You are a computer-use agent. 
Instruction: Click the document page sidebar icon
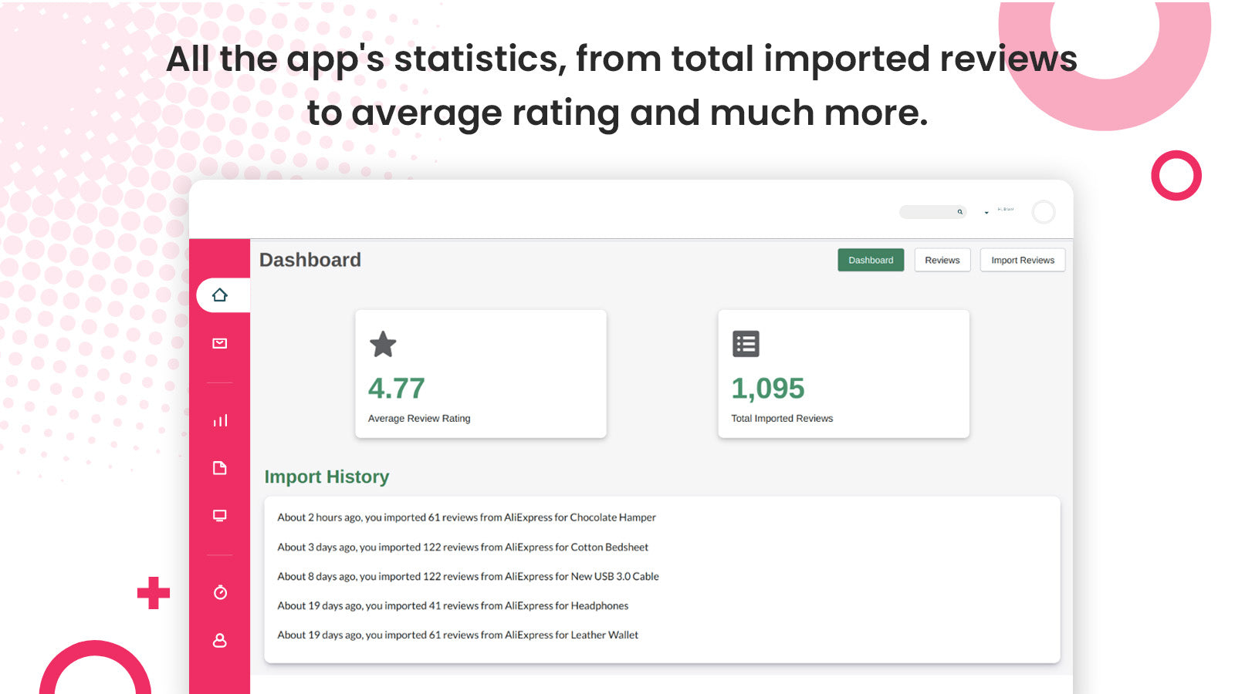pyautogui.click(x=220, y=468)
